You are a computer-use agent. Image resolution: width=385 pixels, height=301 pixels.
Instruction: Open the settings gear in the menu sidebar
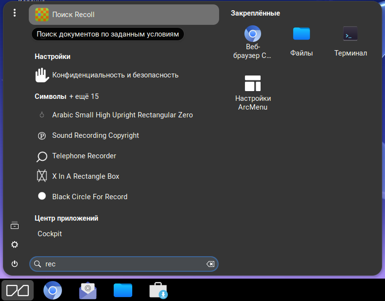click(15, 245)
